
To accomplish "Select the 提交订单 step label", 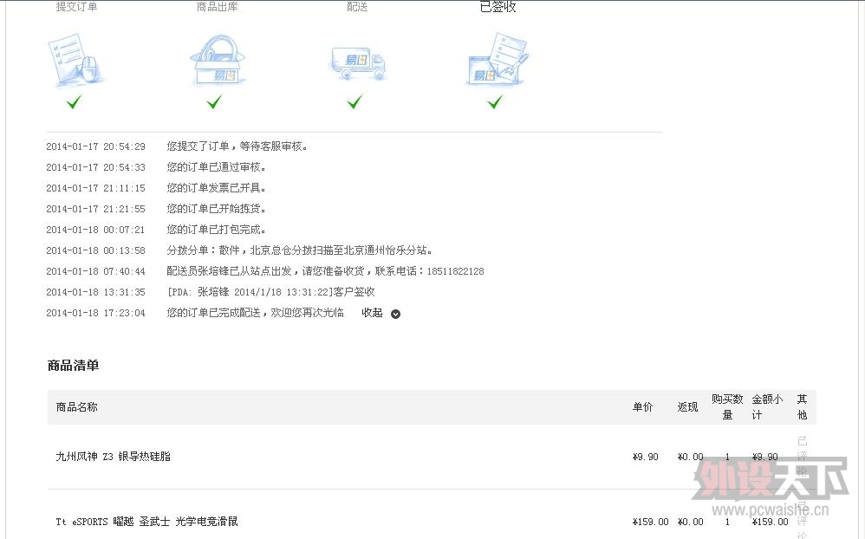I will [76, 7].
